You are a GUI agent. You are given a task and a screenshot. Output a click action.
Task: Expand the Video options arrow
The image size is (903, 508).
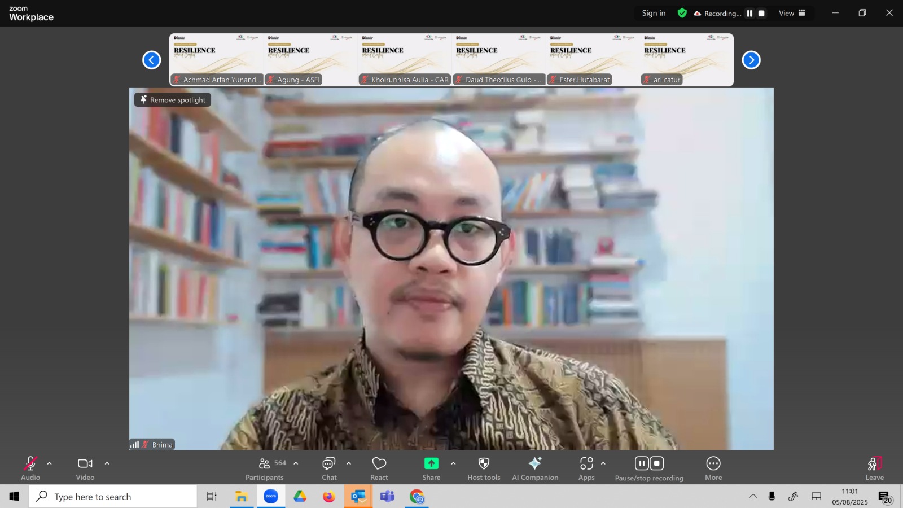(107, 463)
